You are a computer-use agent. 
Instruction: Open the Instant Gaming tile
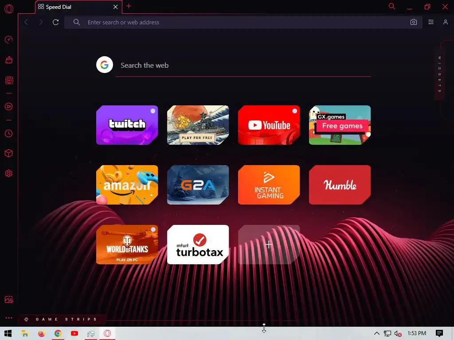pyautogui.click(x=269, y=185)
